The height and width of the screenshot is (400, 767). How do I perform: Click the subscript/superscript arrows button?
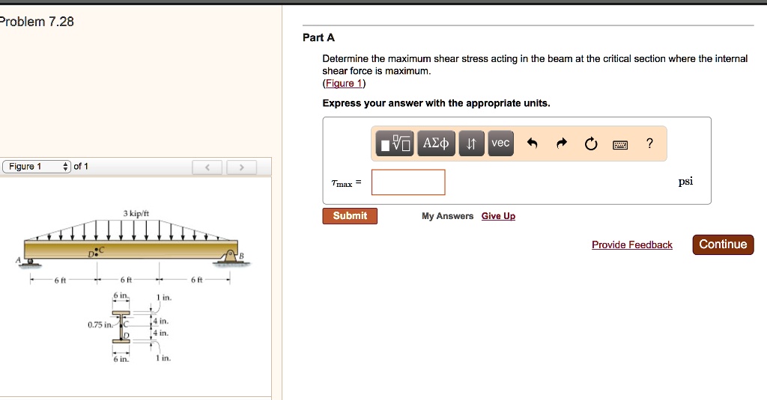click(472, 143)
